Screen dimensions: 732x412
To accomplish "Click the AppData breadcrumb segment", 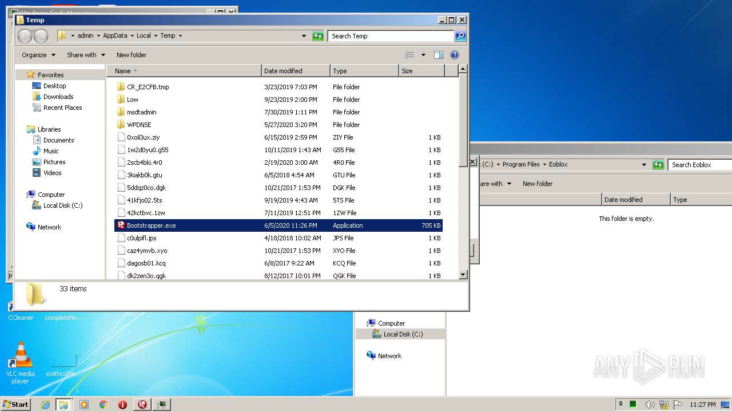I will click(115, 36).
